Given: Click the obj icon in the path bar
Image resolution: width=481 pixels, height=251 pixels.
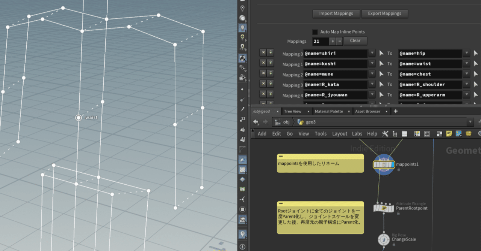Looking at the screenshot, I should [277, 121].
